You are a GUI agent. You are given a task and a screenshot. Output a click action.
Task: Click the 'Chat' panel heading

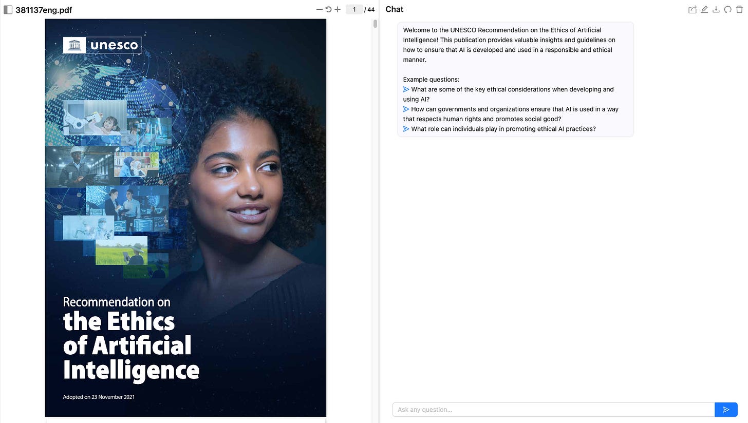[395, 9]
